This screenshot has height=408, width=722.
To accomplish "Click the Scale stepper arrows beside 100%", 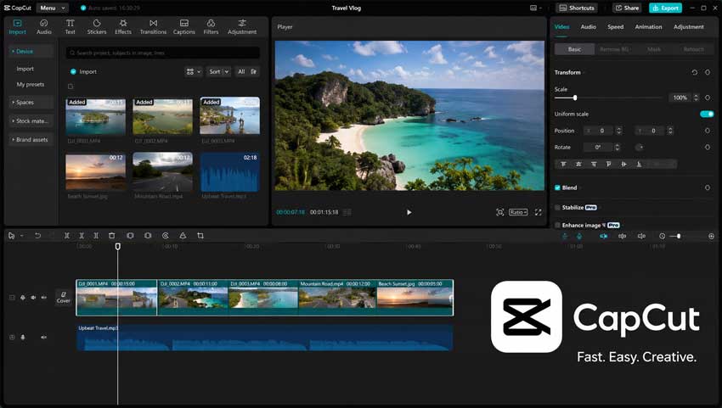I will click(x=696, y=98).
